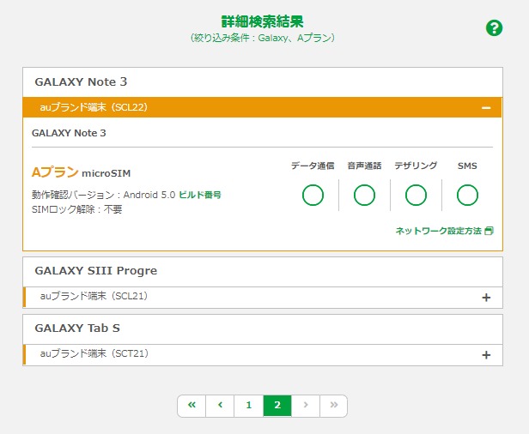Click the 音声通話 circle status icon
Image resolution: width=529 pixels, height=434 pixels.
tap(364, 196)
